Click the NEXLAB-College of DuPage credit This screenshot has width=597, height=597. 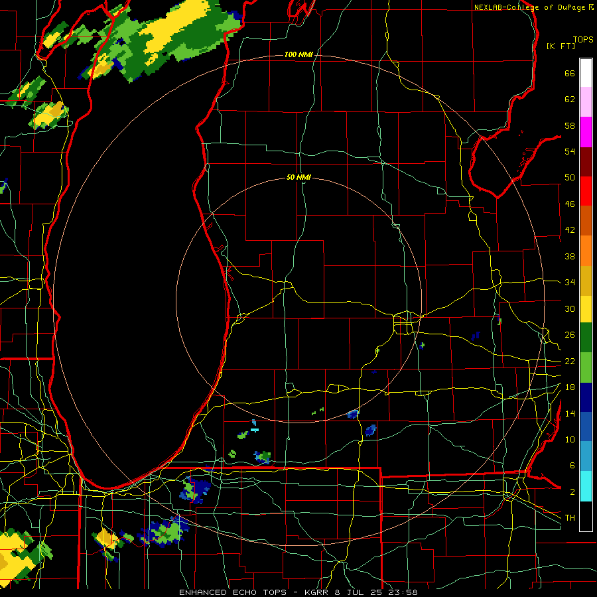coord(530,7)
